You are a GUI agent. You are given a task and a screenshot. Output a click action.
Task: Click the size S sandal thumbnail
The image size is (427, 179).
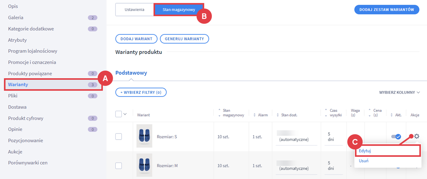point(144,136)
